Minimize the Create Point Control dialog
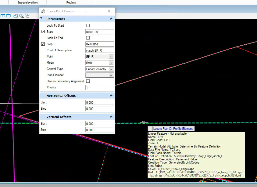This screenshot has height=187, width=257. (86, 11)
